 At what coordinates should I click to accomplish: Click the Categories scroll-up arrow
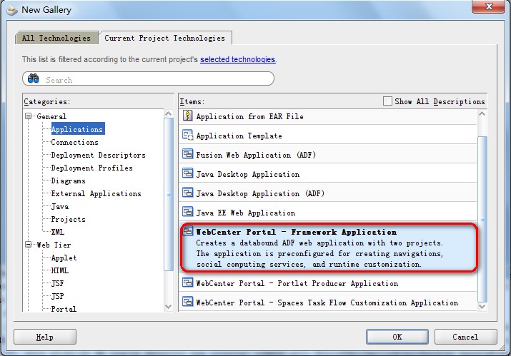(168, 113)
